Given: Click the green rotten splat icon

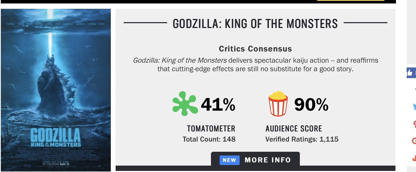Looking at the screenshot, I should click(185, 104).
